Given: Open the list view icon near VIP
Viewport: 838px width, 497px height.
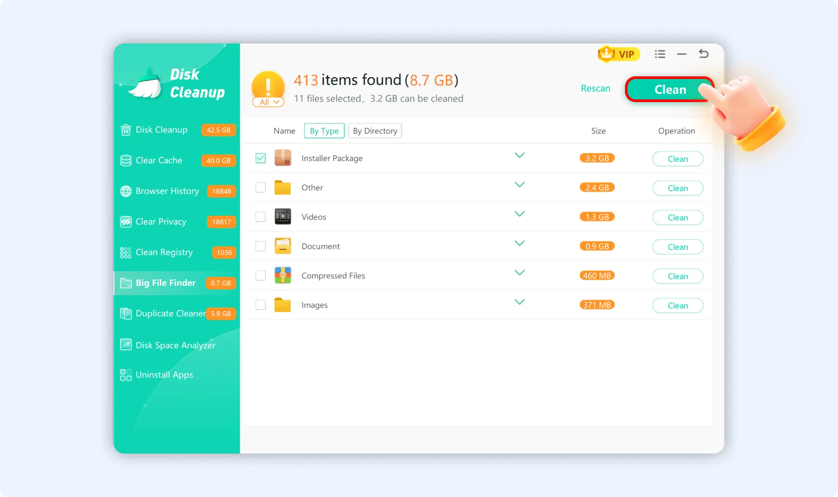Looking at the screenshot, I should point(660,54).
